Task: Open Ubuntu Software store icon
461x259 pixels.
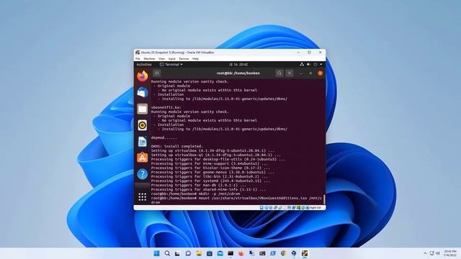Action: click(143, 158)
